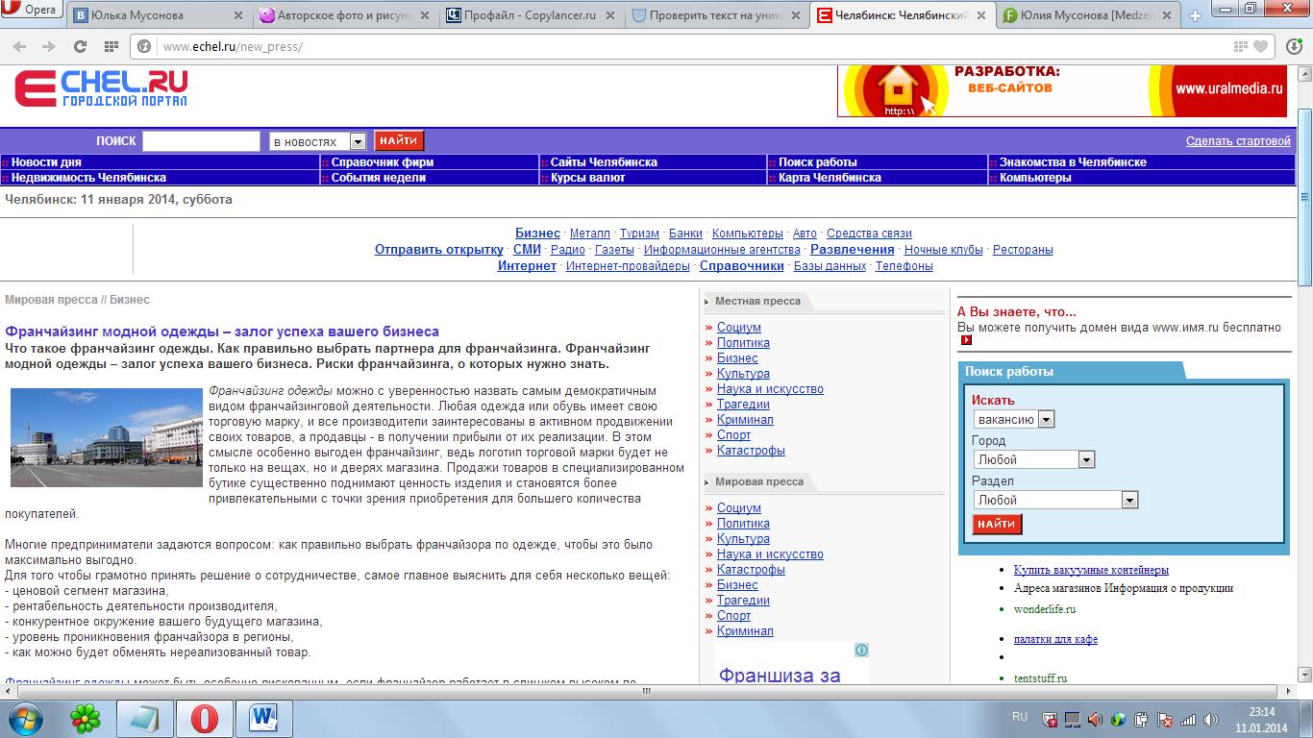The image size is (1313, 738).
Task: Reload the page with the refresh icon
Action: [80, 46]
